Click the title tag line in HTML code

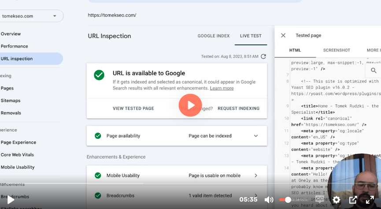pyautogui.click(x=335, y=109)
